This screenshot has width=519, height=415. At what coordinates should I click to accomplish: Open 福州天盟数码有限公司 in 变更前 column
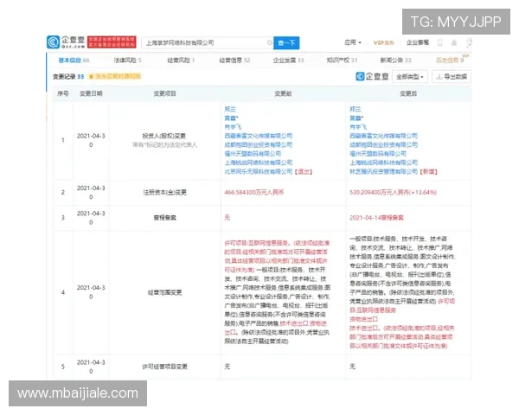point(253,154)
